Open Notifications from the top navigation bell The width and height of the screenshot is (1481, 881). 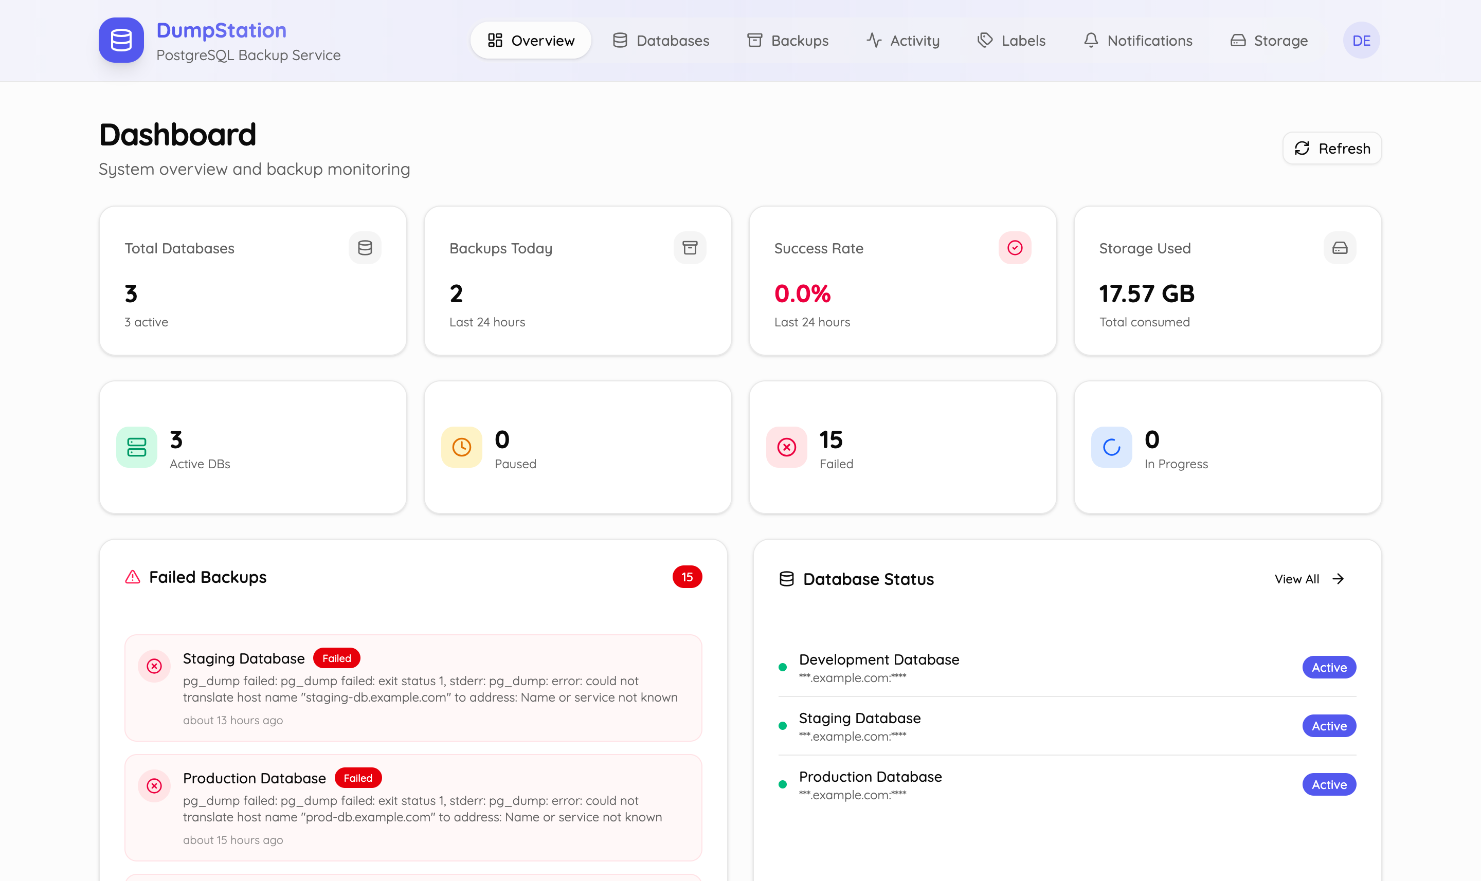(x=1138, y=40)
